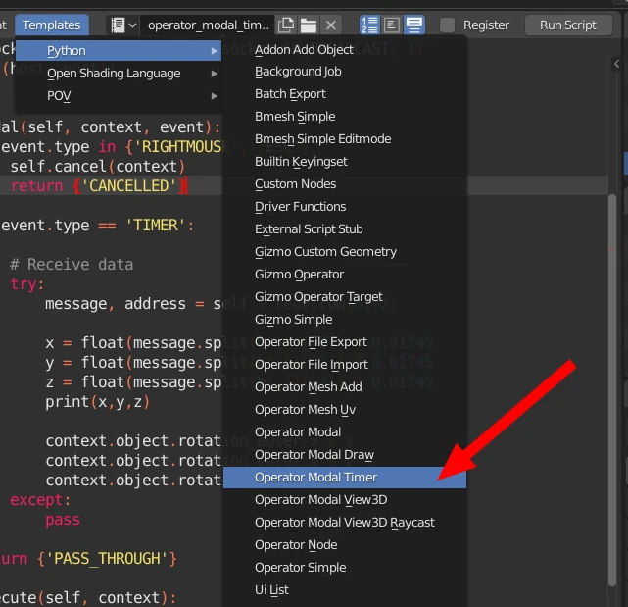
Task: Open the Templates menu
Action: (x=51, y=25)
